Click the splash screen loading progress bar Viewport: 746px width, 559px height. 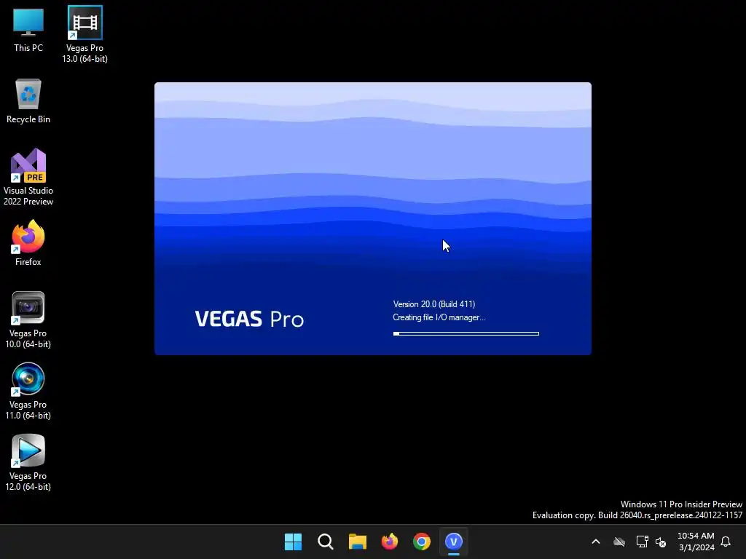click(x=466, y=333)
